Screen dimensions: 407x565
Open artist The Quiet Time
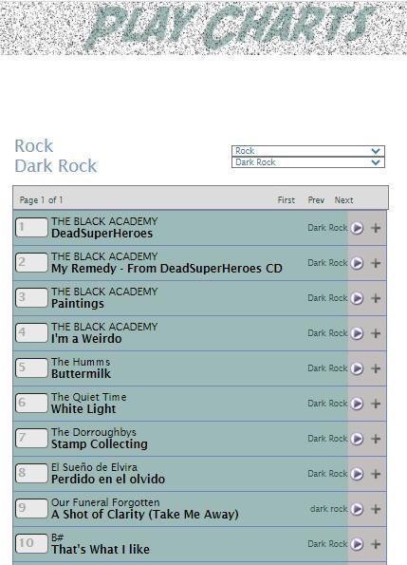coord(88,397)
